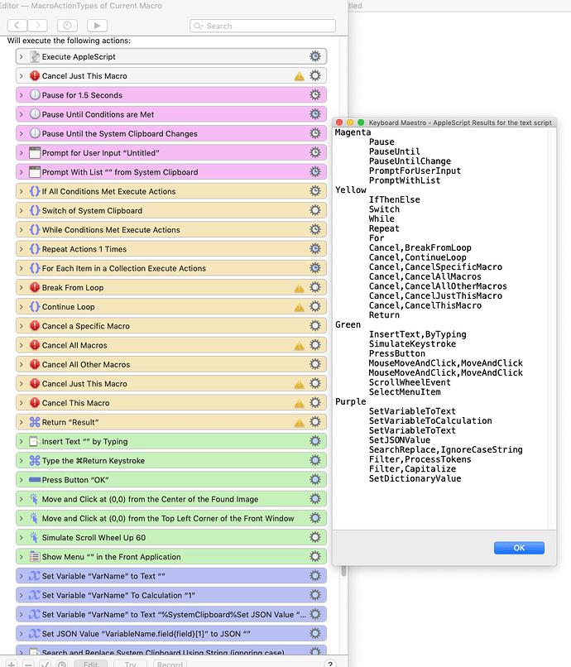571x667 pixels.
Task: Expand Set Variable "VarName" to Text "" action
Action: pos(22,576)
